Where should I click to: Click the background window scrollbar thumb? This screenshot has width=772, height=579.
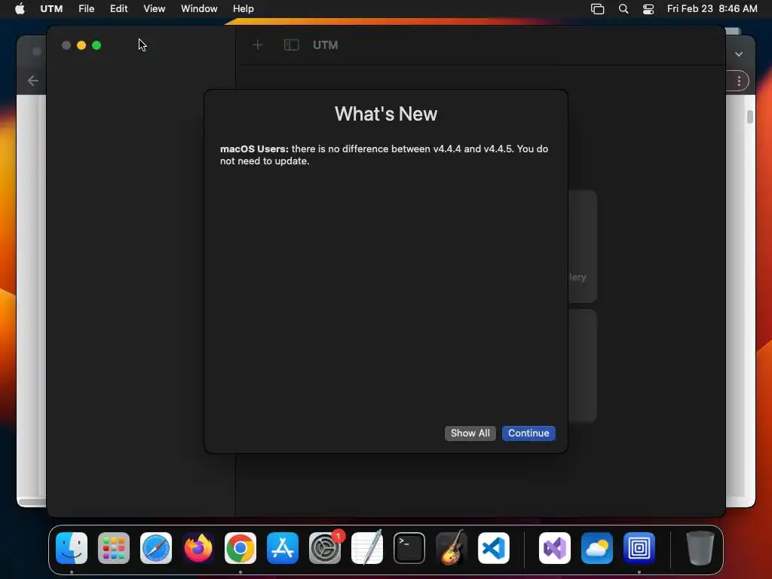point(750,117)
